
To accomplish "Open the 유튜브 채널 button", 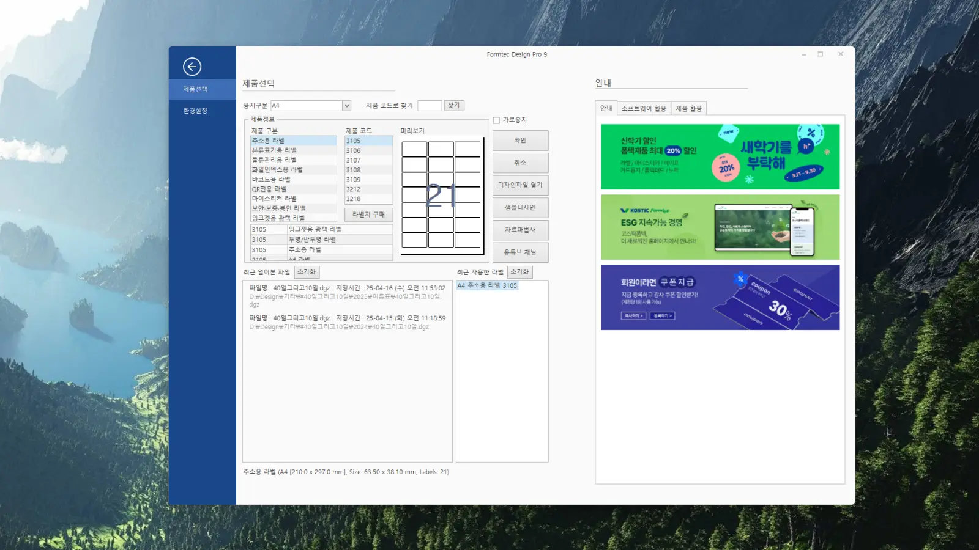I will tap(520, 252).
